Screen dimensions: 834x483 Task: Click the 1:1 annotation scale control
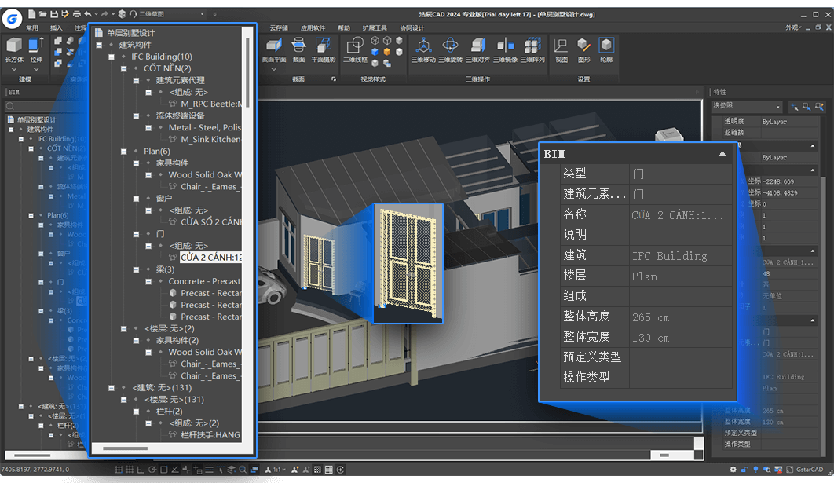click(x=278, y=470)
